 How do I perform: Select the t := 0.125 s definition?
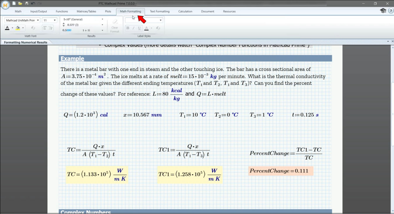(x=305, y=115)
